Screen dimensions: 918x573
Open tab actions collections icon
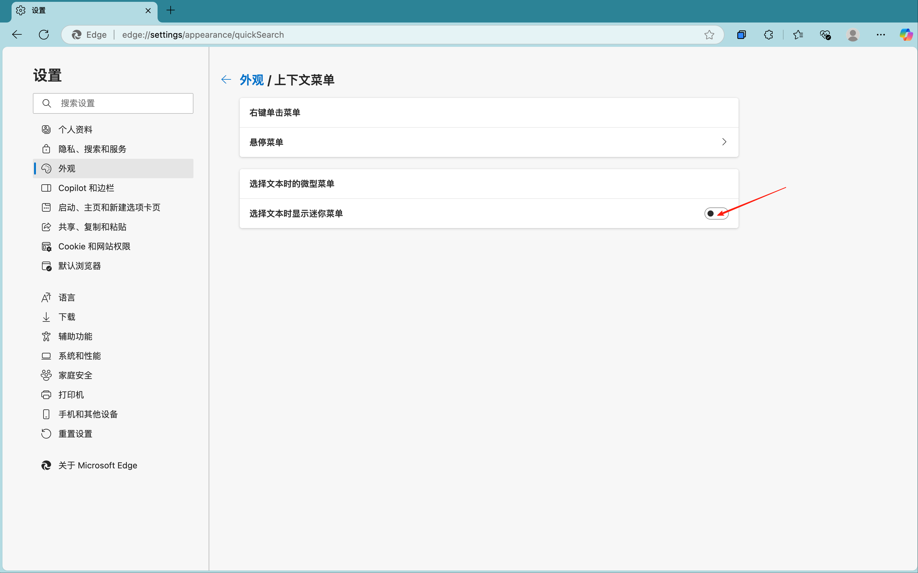(741, 35)
